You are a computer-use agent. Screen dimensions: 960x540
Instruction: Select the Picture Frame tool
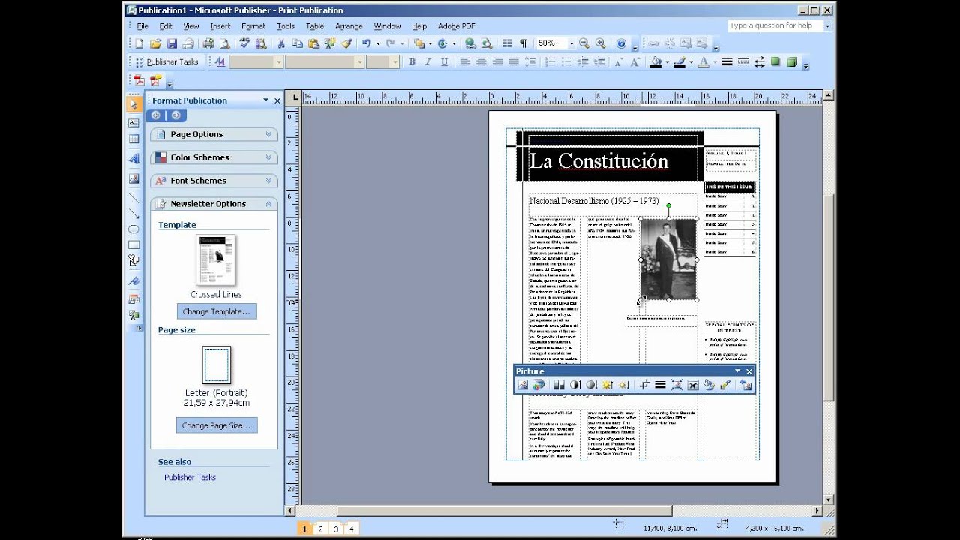(133, 178)
